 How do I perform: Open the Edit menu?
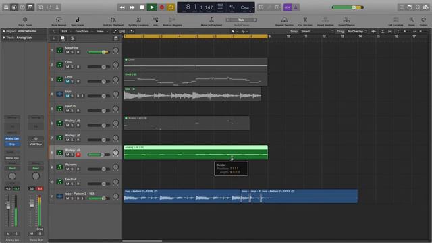click(x=65, y=32)
